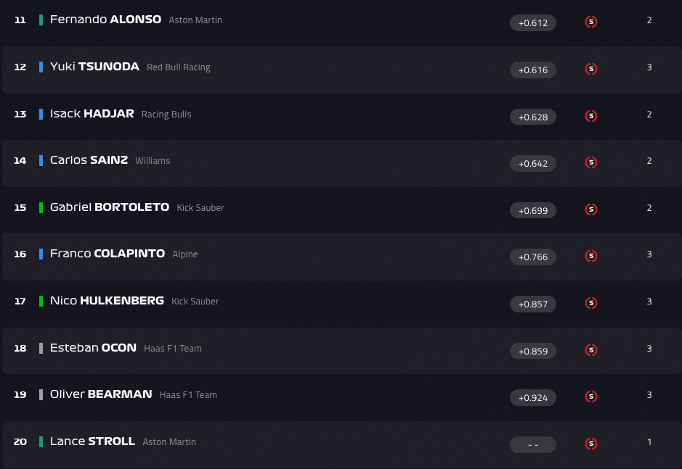Open Yuki Tsunoda driver name
Screen dimensions: 682x469
pyautogui.click(x=94, y=67)
